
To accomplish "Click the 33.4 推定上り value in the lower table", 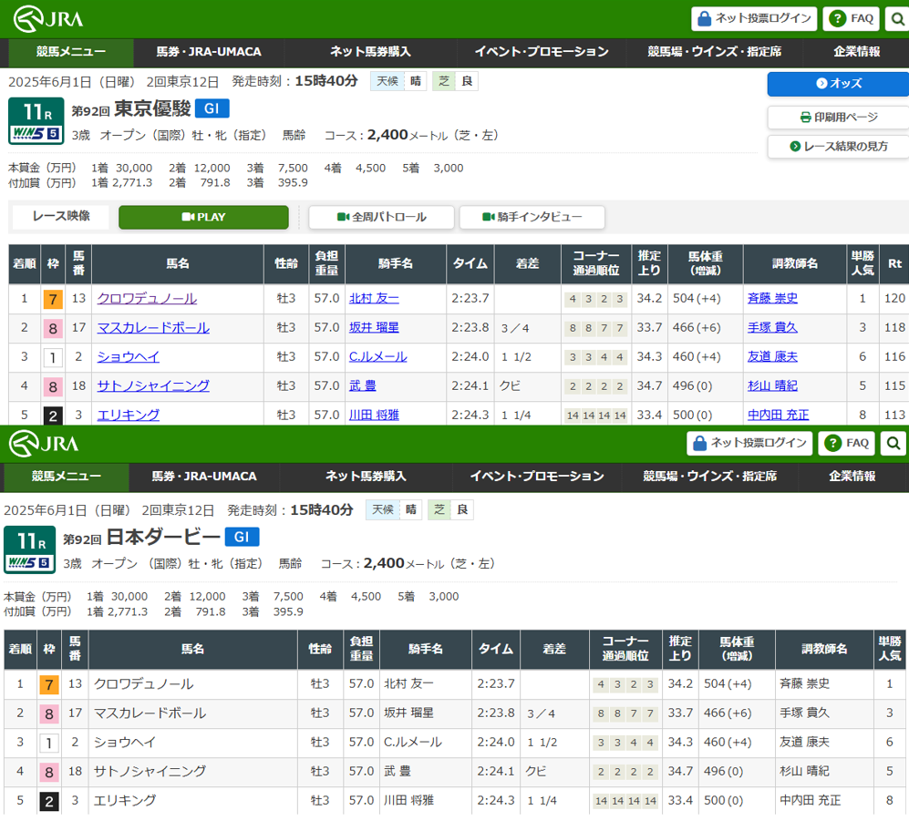I will pyautogui.click(x=680, y=801).
